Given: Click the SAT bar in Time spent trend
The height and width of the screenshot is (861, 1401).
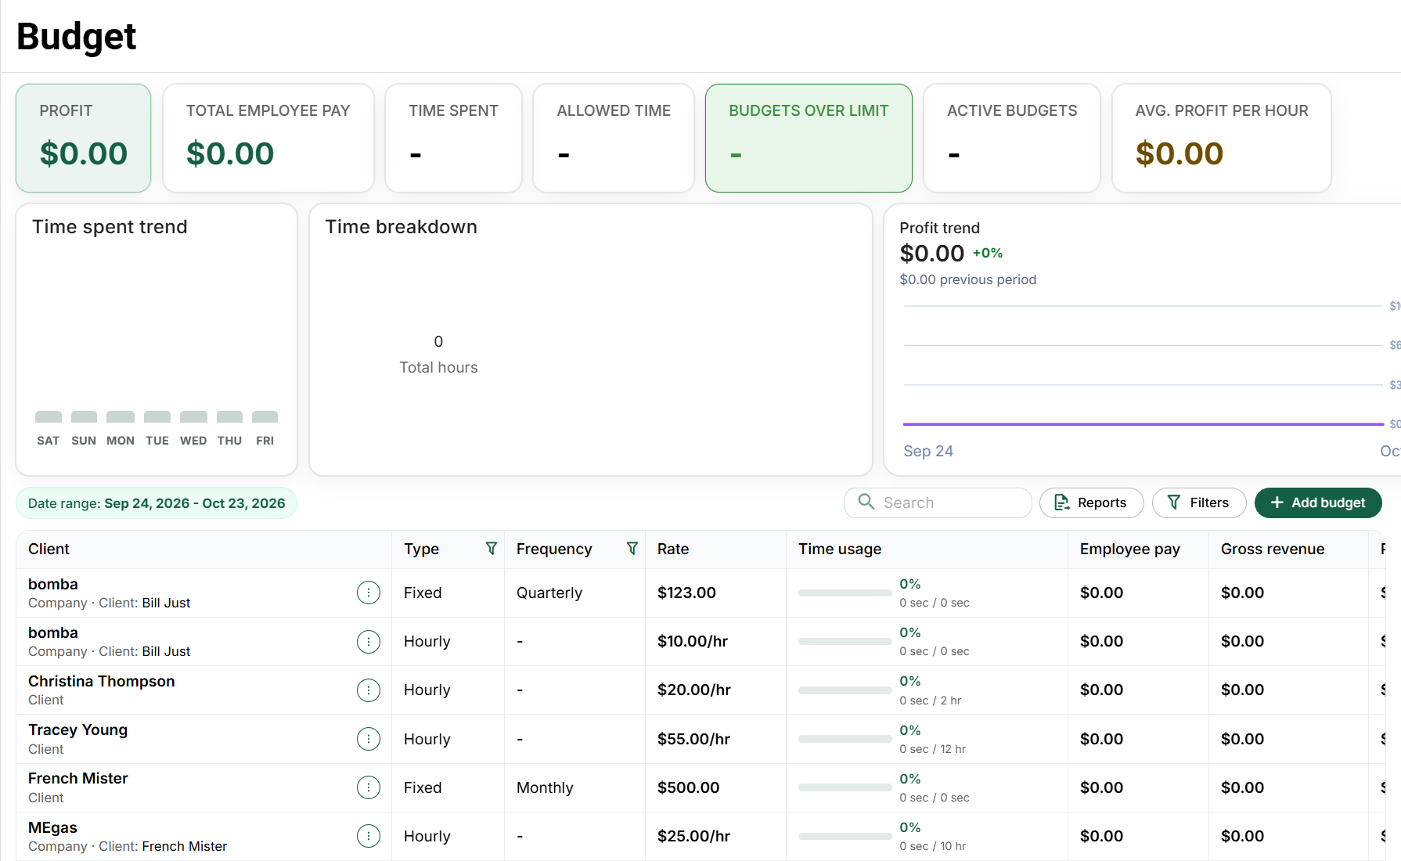Looking at the screenshot, I should [49, 416].
